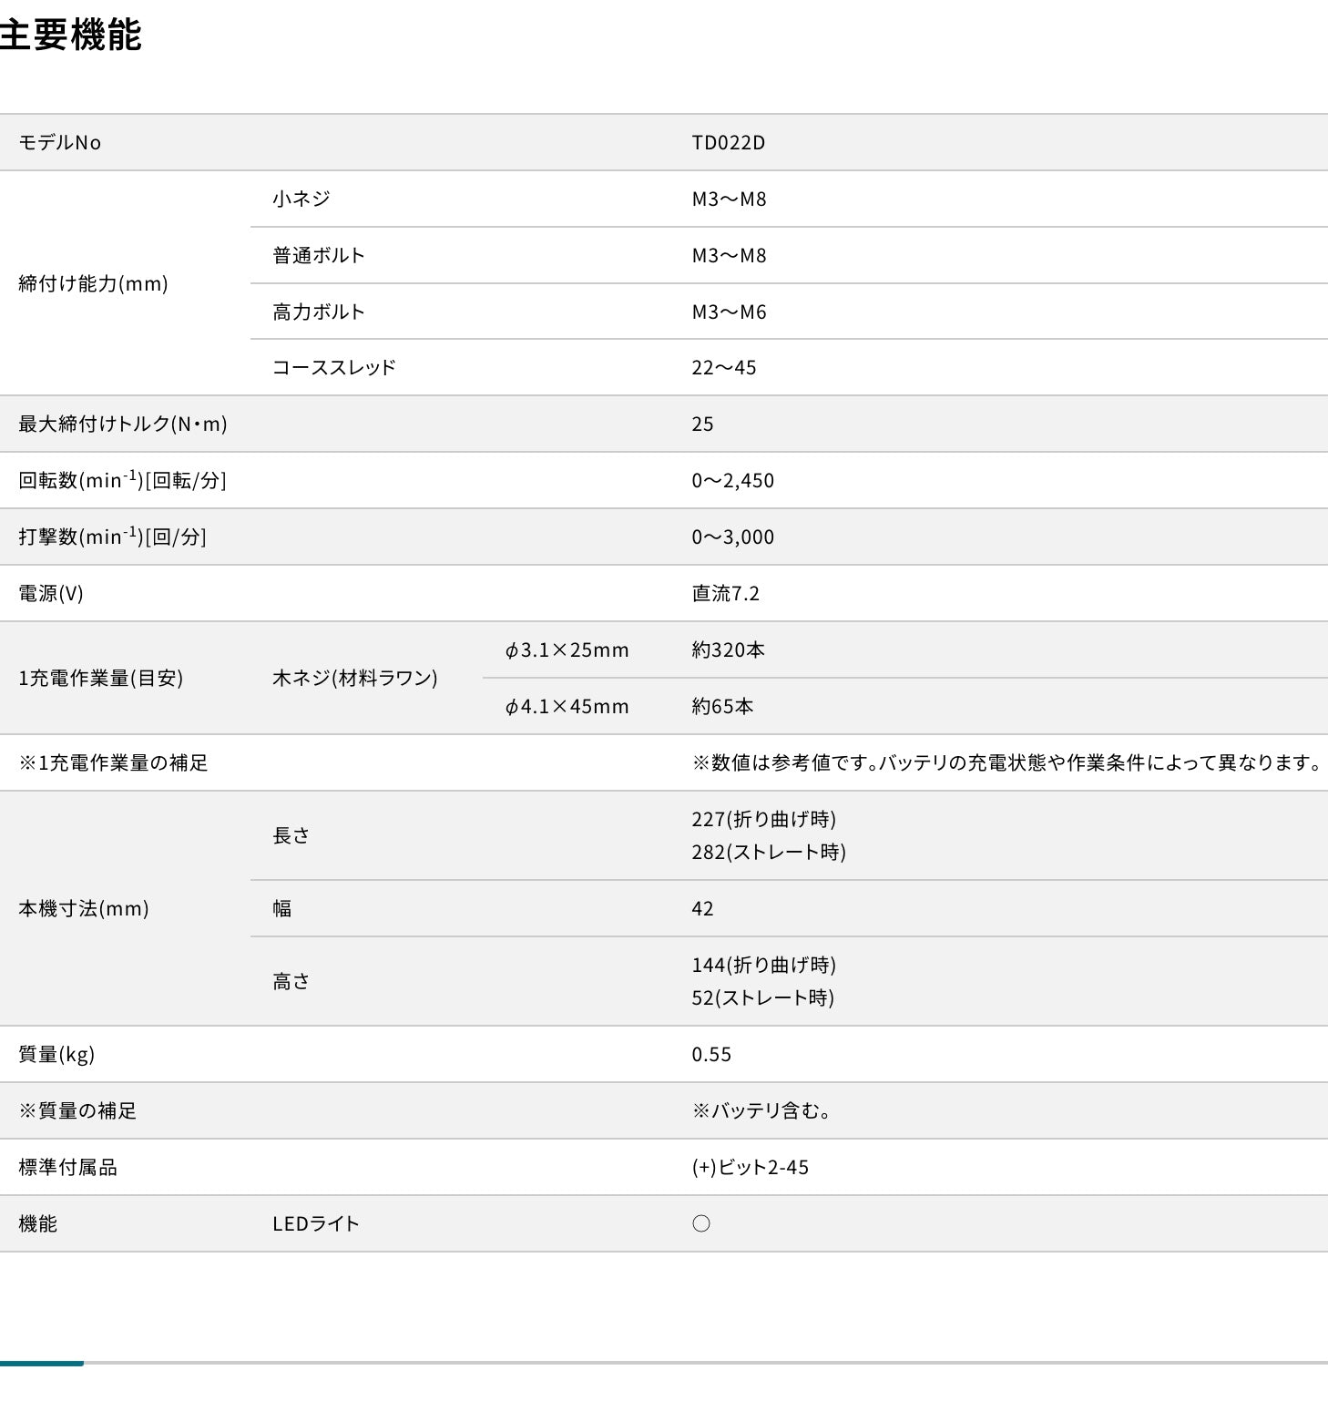Select the 打撃数 specification row
1328x1401 pixels.
click(109, 537)
